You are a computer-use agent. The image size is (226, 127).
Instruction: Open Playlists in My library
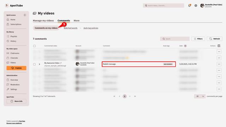point(12,36)
